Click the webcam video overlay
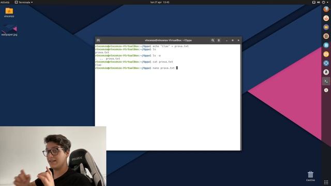 click(x=53, y=156)
